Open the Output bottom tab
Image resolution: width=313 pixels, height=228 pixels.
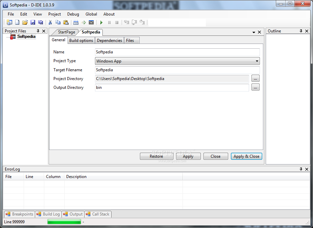click(x=73, y=214)
